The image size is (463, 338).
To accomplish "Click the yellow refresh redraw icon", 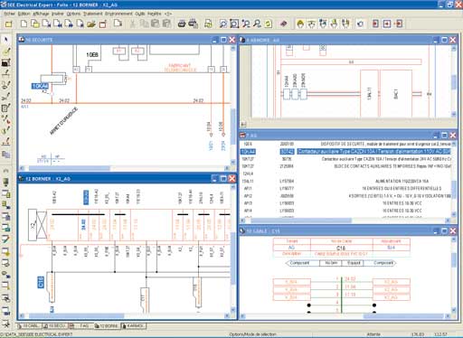I will [x=269, y=23].
